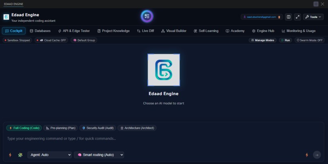Select Full Coding (Code) mode
328x164 pixels.
[24, 128]
